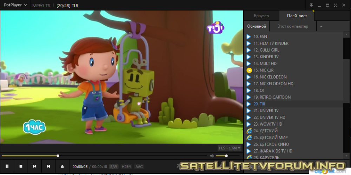This screenshot has width=351, height=175.
Task: Select playlist item 27. ЖАРА KIDS TV HD
Action: tap(293, 151)
